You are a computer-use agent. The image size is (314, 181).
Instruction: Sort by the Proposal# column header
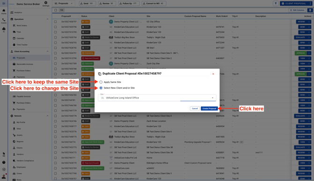pos(66,16)
